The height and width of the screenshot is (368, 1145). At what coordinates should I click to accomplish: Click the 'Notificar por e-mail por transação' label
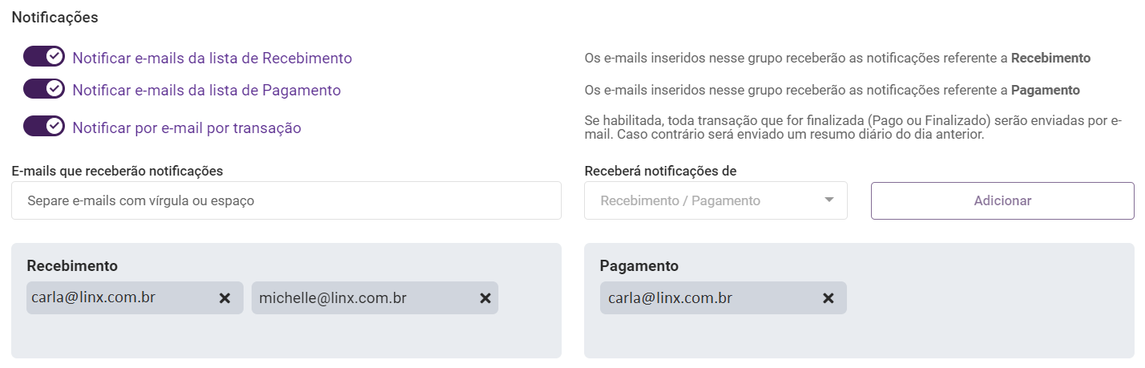(x=187, y=127)
